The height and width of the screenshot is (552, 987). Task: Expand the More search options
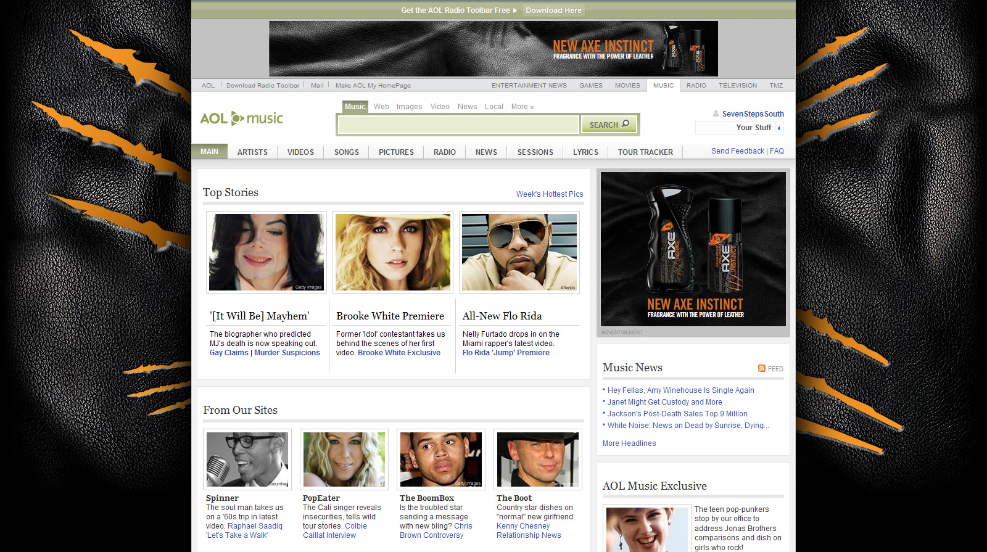(522, 107)
